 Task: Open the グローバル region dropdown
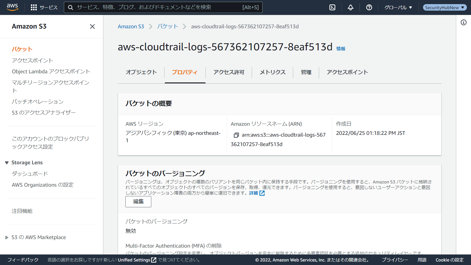398,7
